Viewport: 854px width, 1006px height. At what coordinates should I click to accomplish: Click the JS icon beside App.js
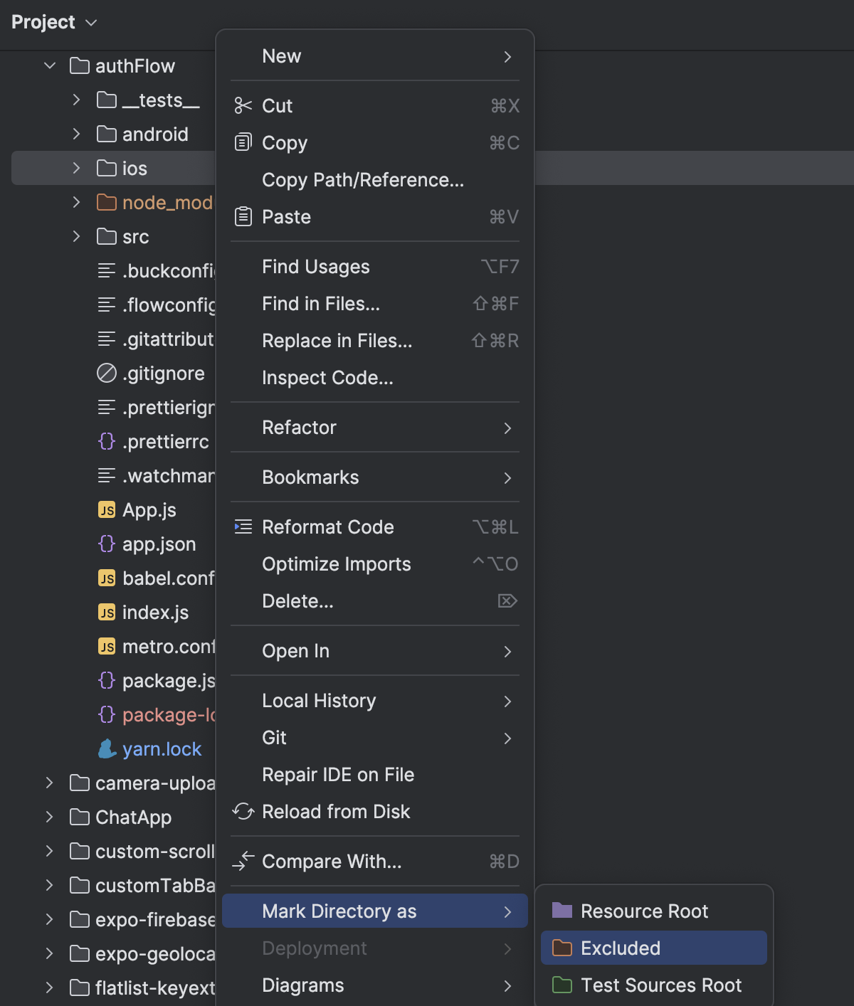coord(106,509)
